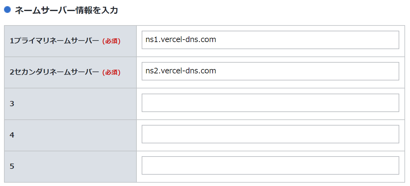The width and height of the screenshot is (410, 186).
Task: Select the empty nameserver 4 input field
Action: (x=270, y=134)
